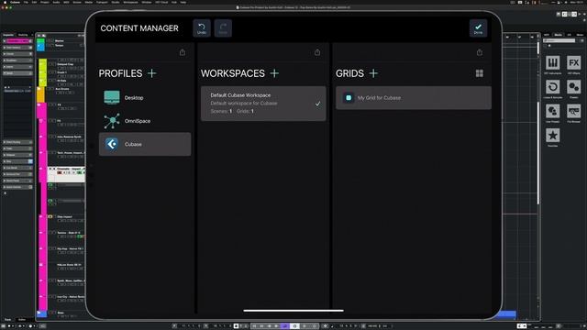Share profiles using the Profiles export icon

click(x=183, y=52)
